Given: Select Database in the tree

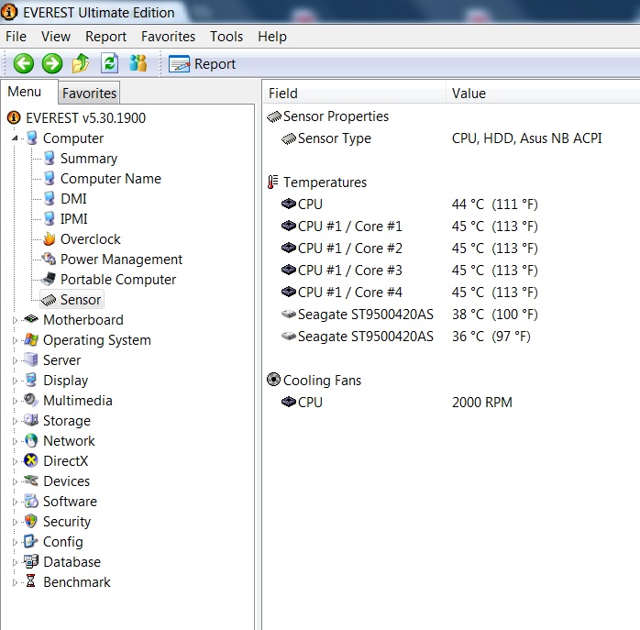Looking at the screenshot, I should point(72,562).
